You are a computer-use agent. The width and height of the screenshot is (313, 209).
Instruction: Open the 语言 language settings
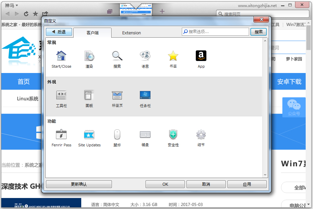145,56
